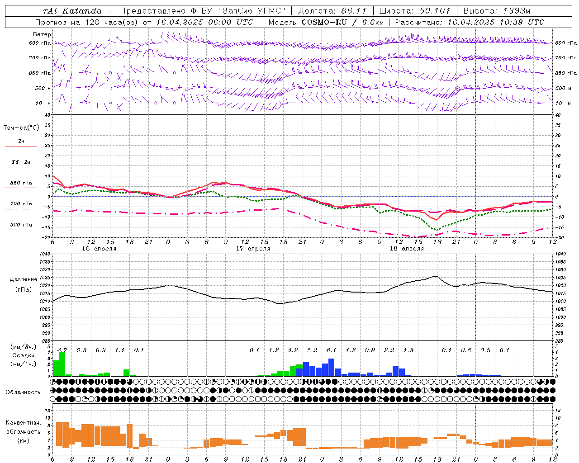Click the 'Тем-ра(°C)' axis title

21,128
